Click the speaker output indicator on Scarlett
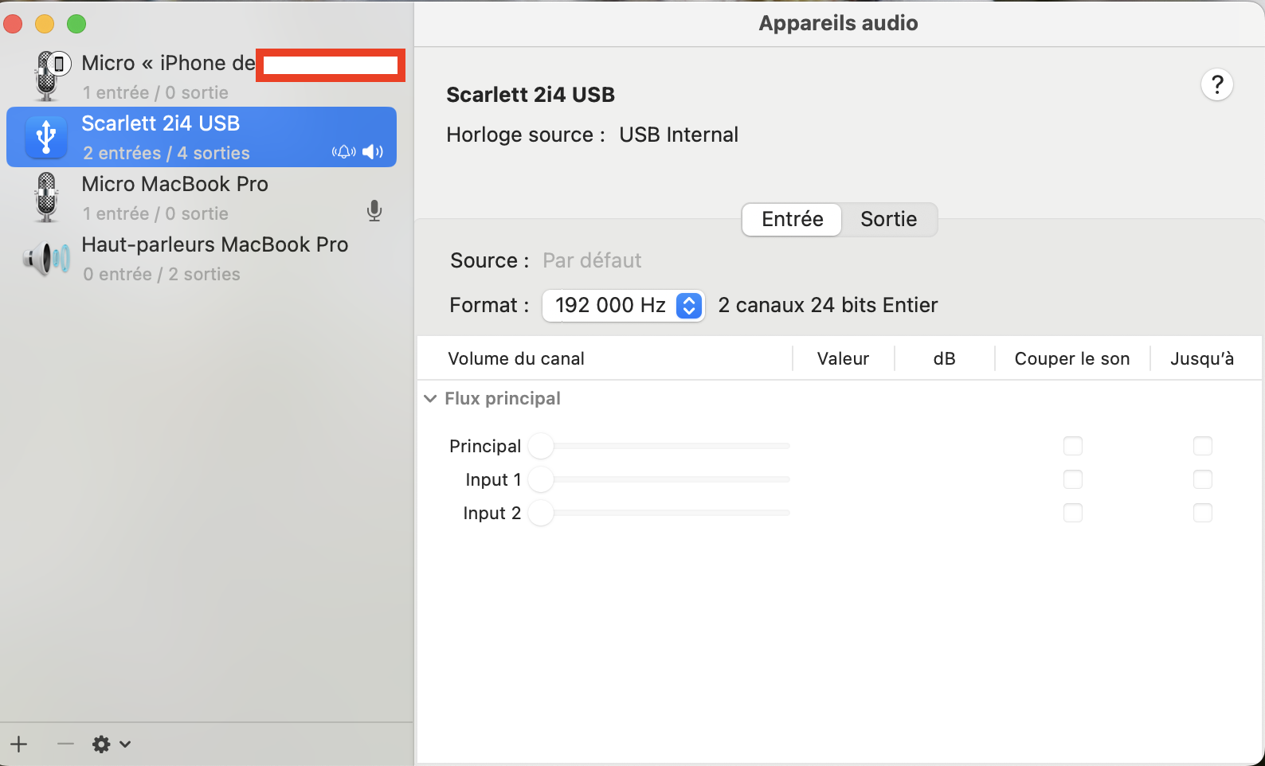Screen dimensions: 1265x766 point(372,152)
